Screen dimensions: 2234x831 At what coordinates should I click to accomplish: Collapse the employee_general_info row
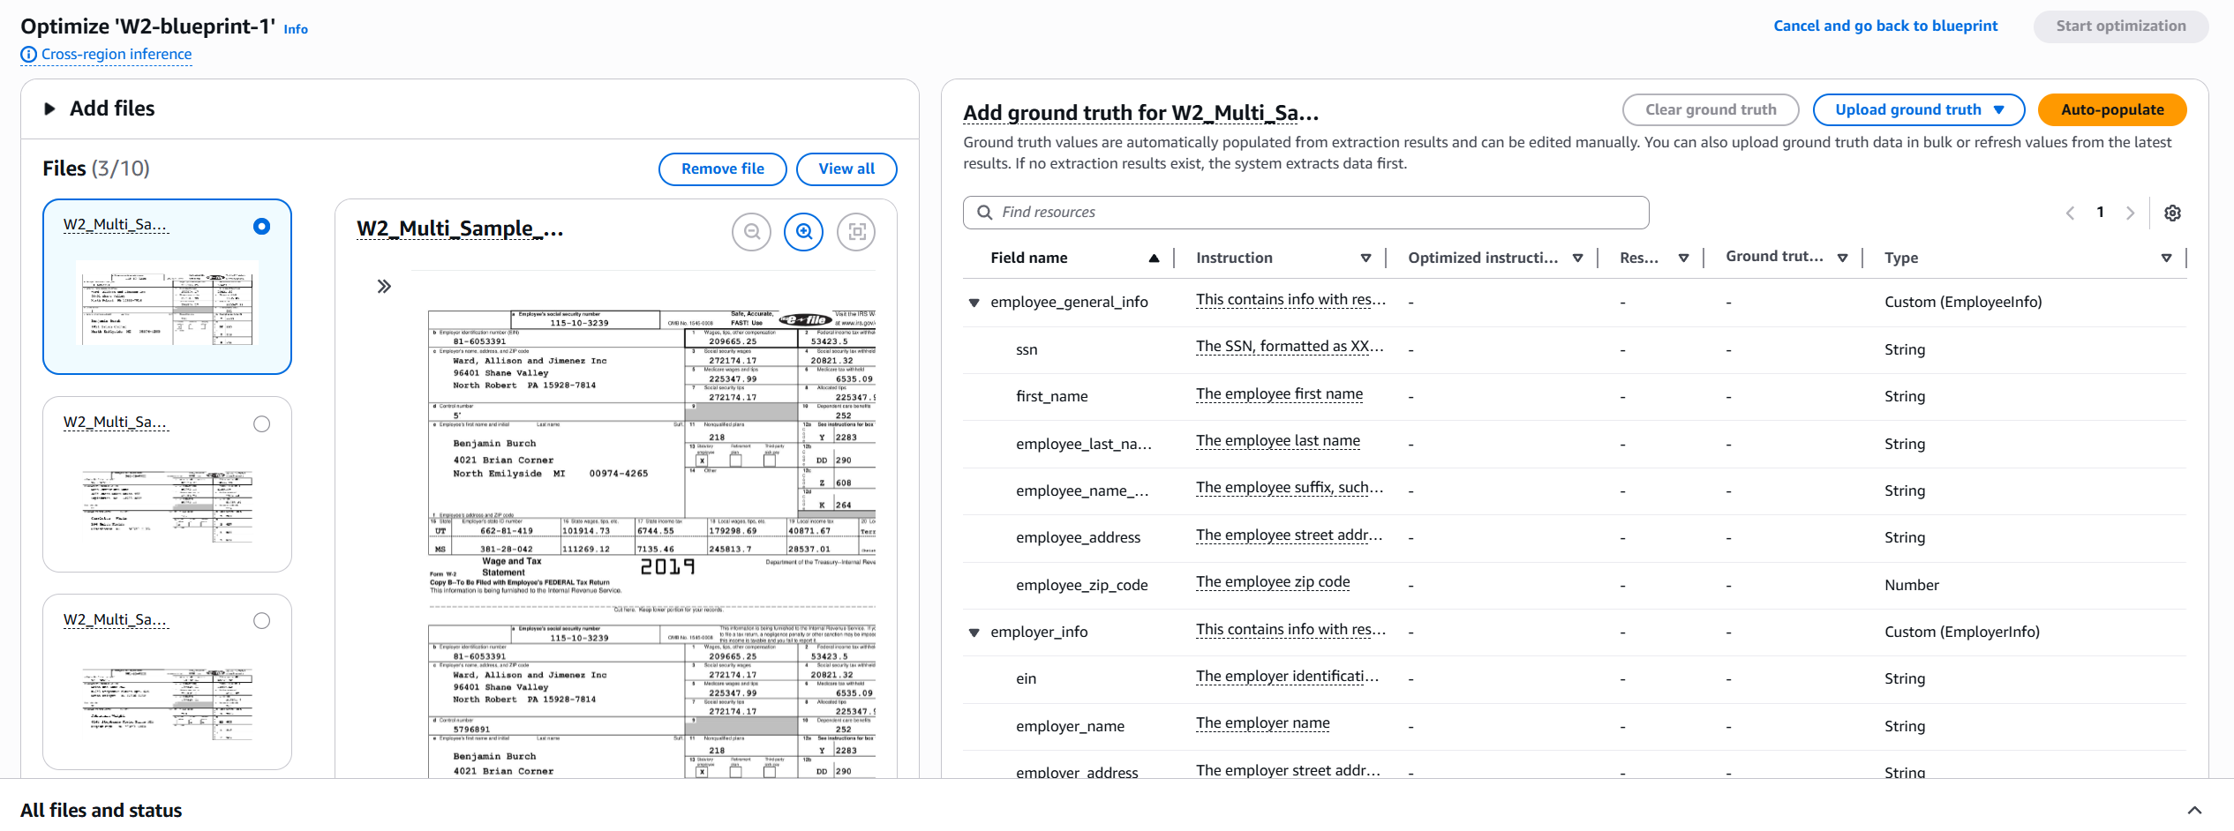(974, 303)
